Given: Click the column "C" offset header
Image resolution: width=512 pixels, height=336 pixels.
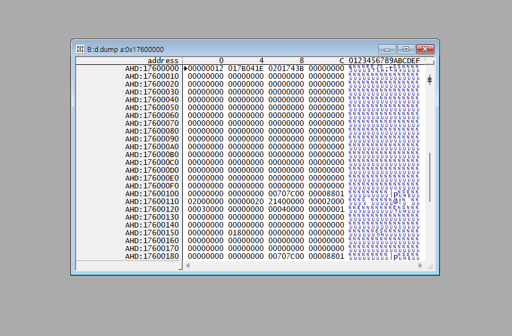Looking at the screenshot, I should click(x=342, y=60).
